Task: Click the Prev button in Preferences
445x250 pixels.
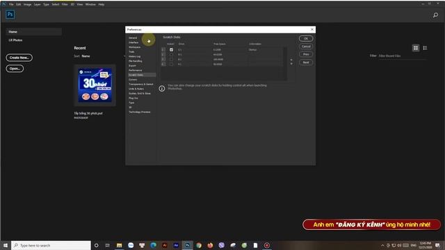Action: click(x=306, y=54)
